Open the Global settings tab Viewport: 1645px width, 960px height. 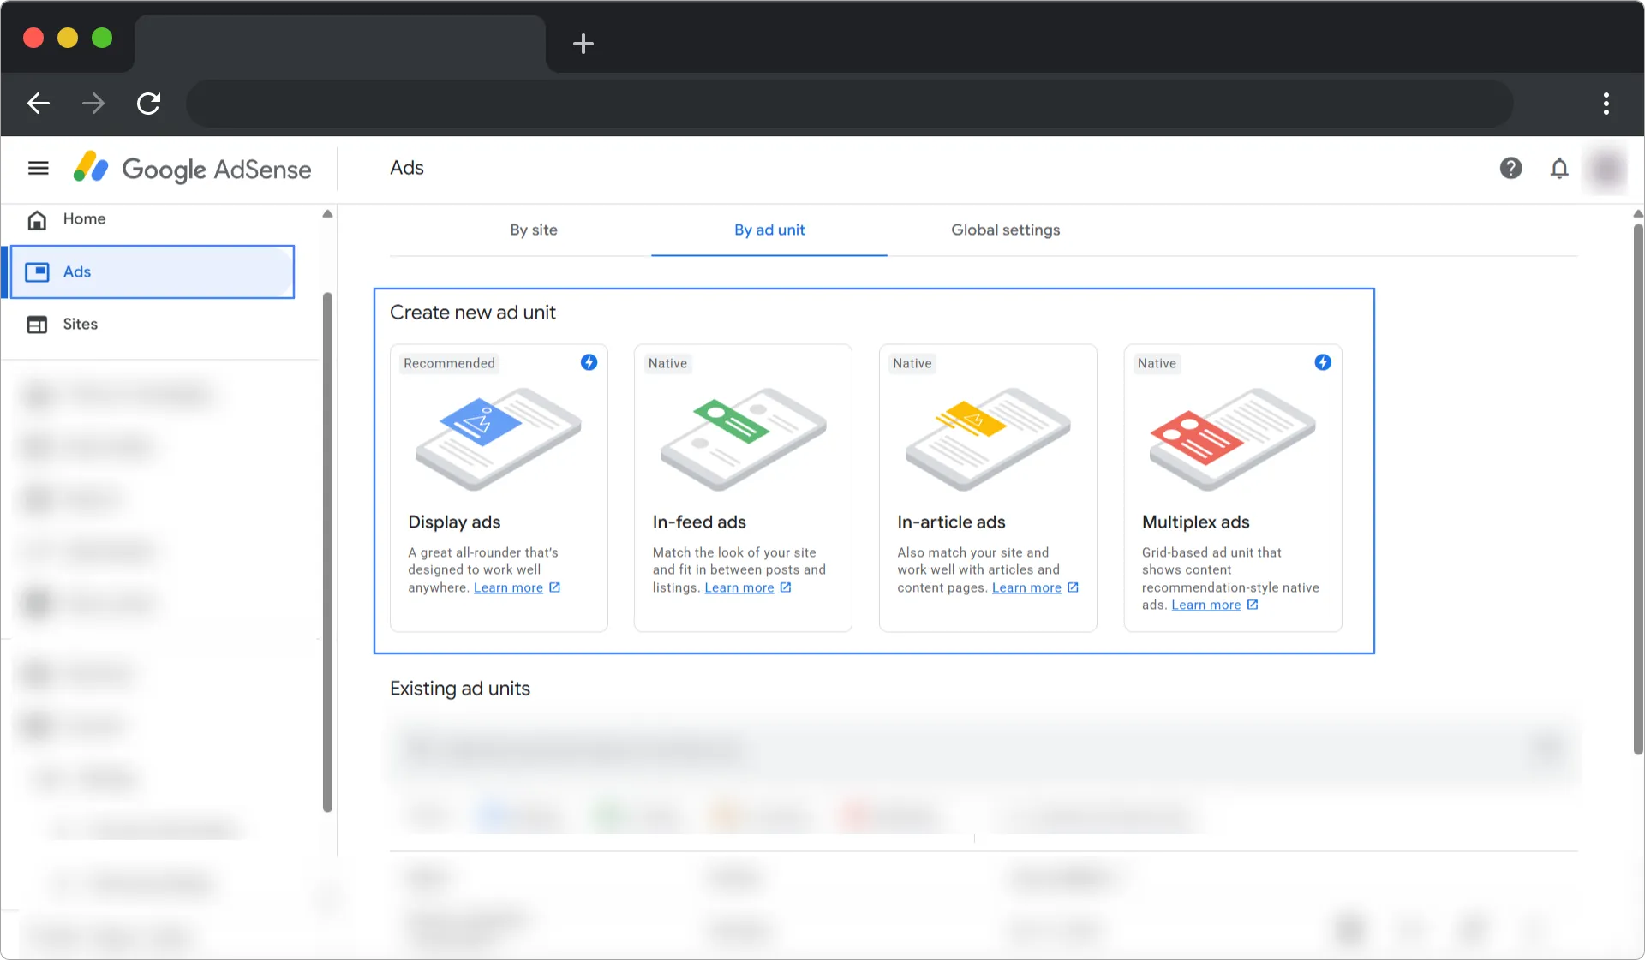pos(1005,230)
